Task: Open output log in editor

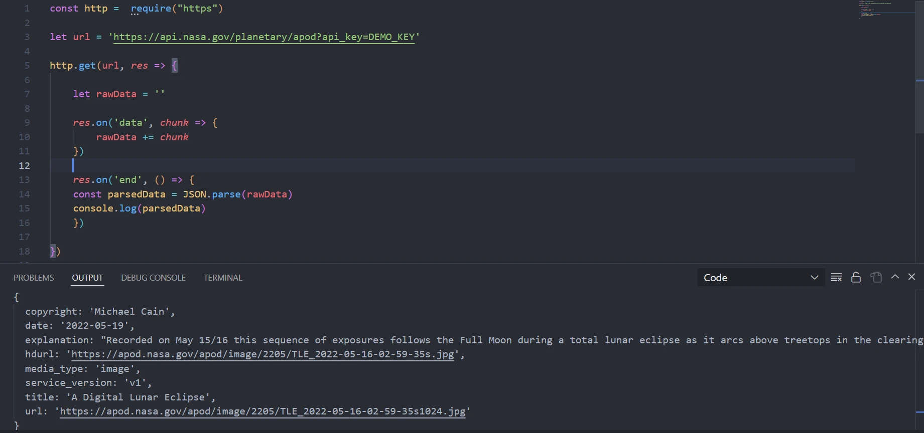Action: pos(876,278)
